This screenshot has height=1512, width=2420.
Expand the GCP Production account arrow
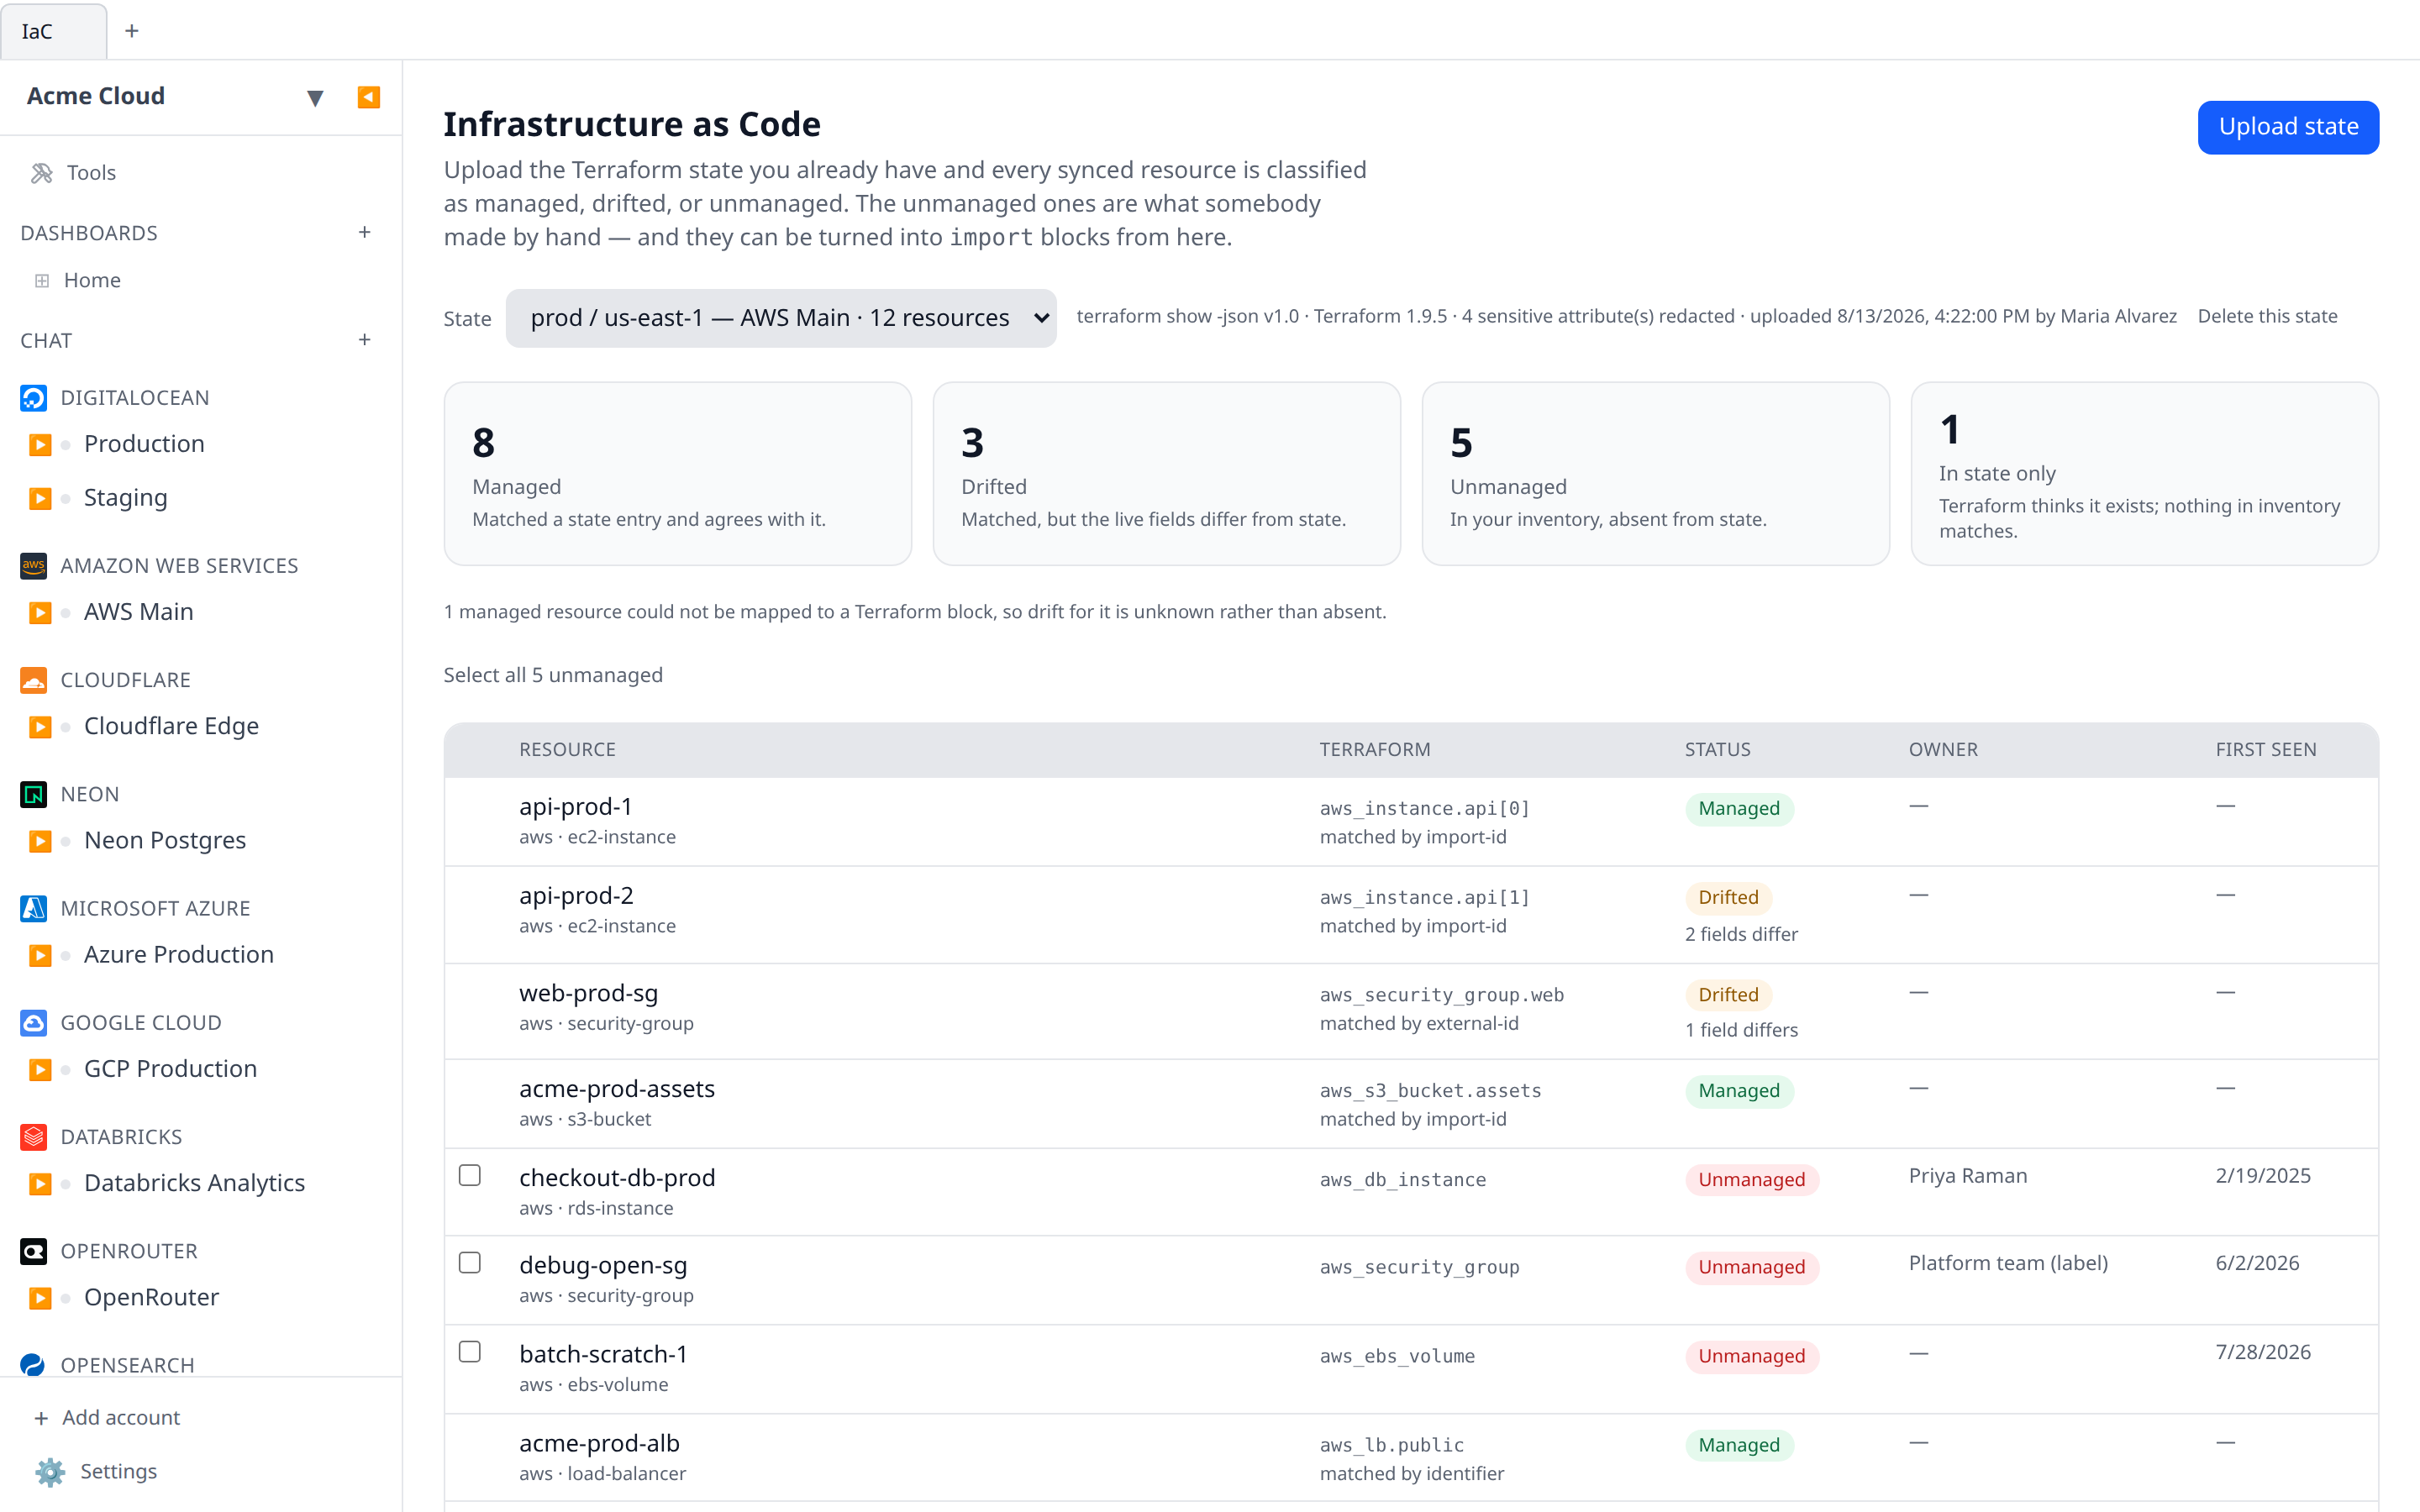click(40, 1069)
